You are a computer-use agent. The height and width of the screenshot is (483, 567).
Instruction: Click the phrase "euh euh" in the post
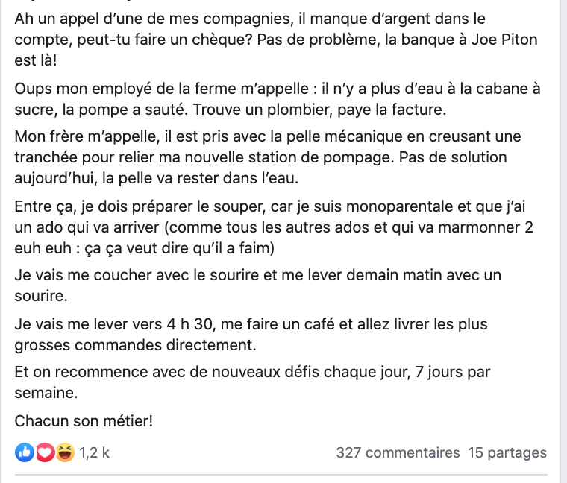43,248
